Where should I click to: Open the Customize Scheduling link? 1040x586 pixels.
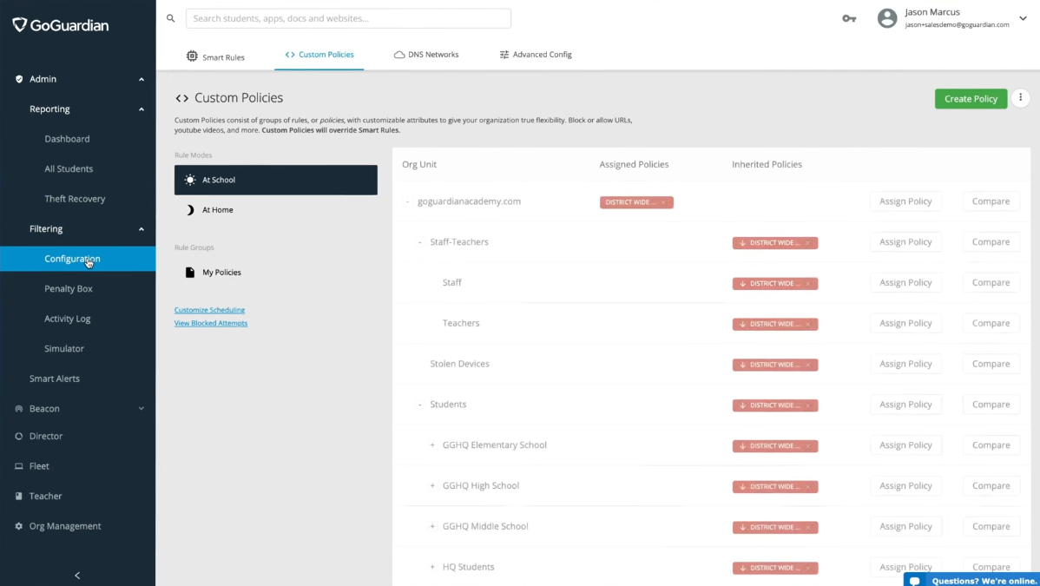click(209, 310)
